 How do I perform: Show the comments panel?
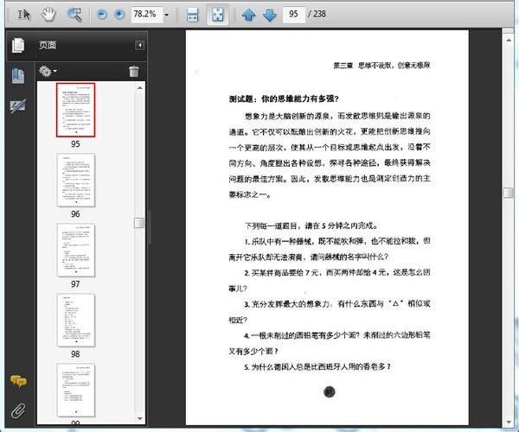click(17, 381)
